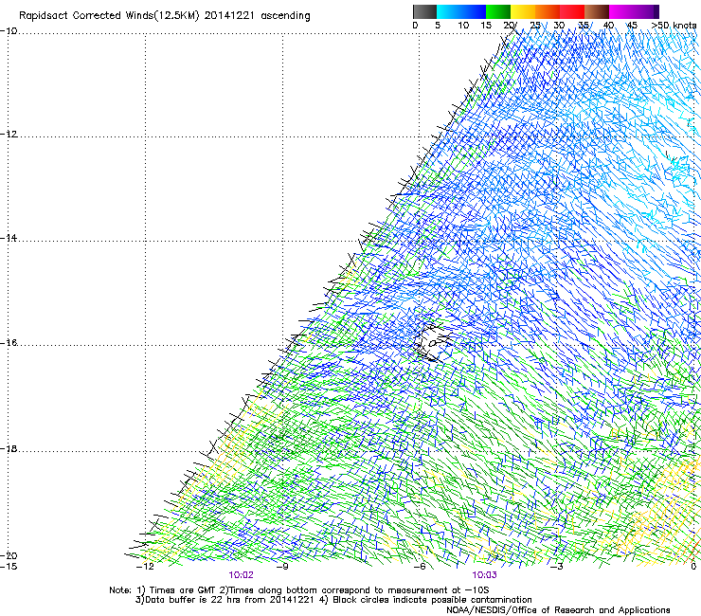
Task: Click the -16 latitude axis label
Action: coord(9,343)
